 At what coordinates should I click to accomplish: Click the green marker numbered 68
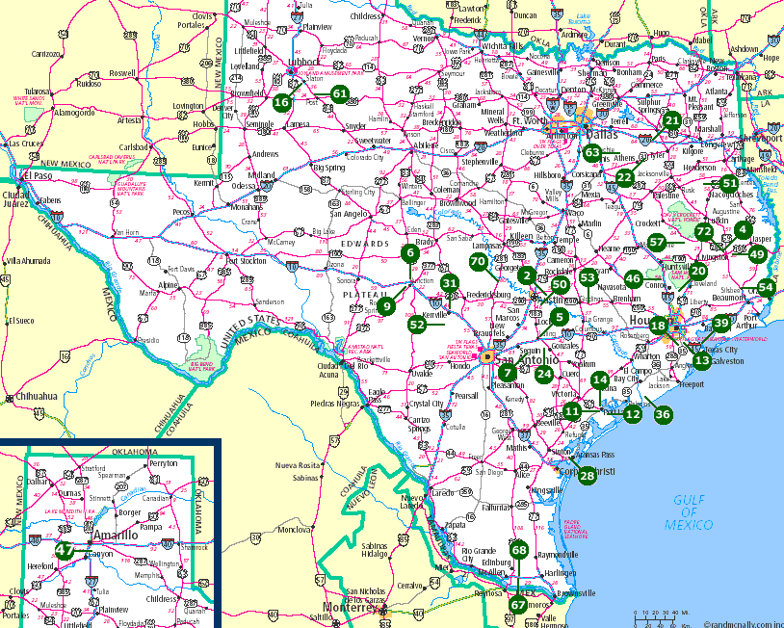(519, 550)
